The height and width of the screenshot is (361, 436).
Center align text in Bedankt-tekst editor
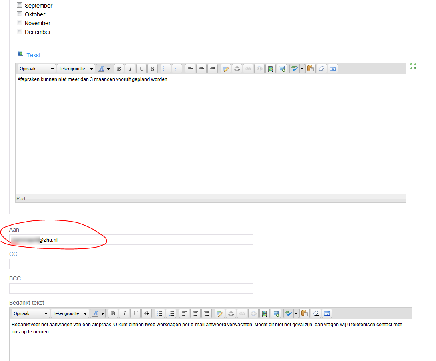[195, 314]
